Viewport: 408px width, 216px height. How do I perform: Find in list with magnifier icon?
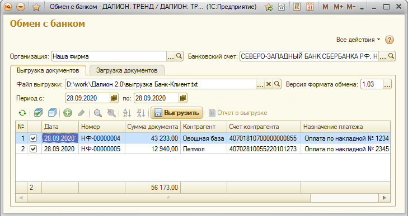[97, 113]
